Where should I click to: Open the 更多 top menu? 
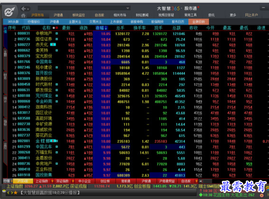233,15
